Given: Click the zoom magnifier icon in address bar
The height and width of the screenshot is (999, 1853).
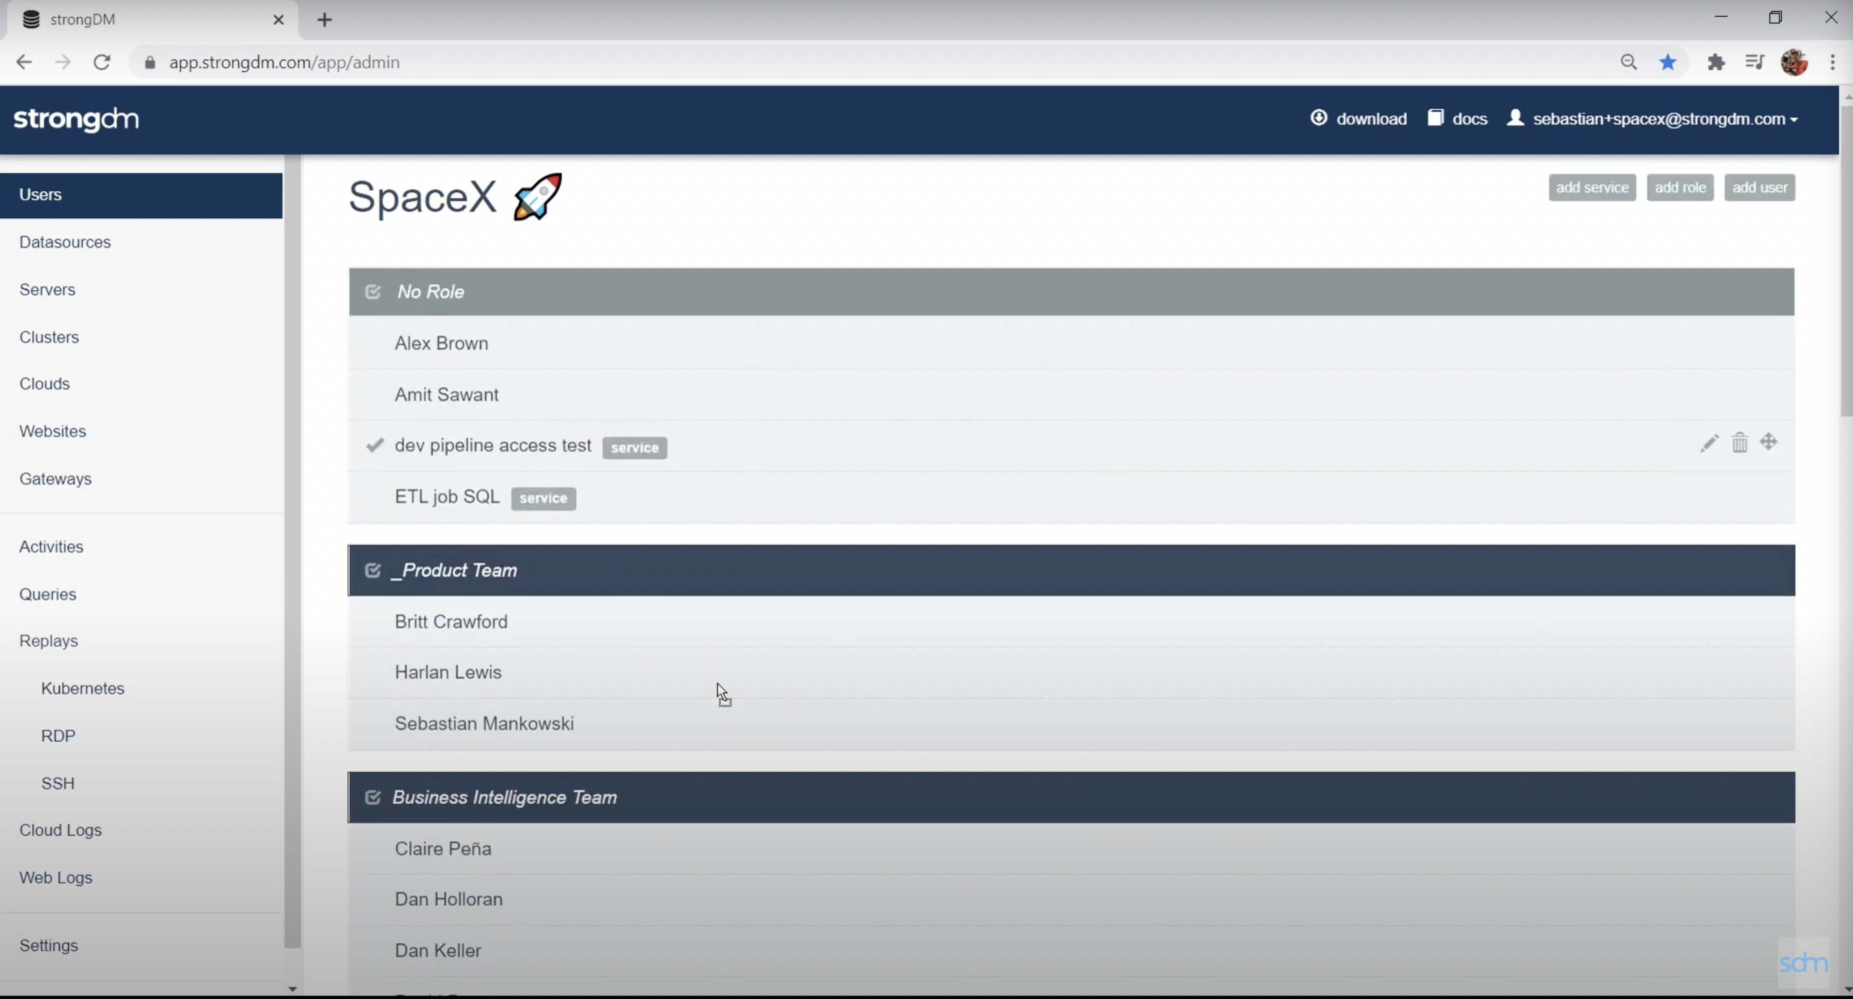Looking at the screenshot, I should (1629, 63).
